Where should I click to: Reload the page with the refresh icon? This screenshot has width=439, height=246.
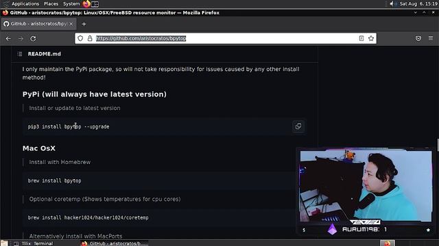[x=33, y=38]
